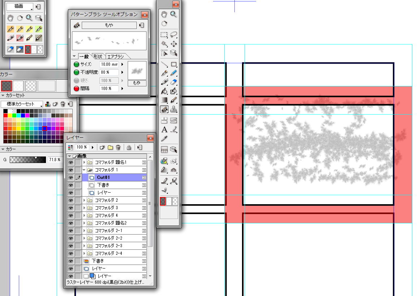Select the Gradation tool
Image resolution: width=420 pixels, height=296 pixels.
point(164,100)
